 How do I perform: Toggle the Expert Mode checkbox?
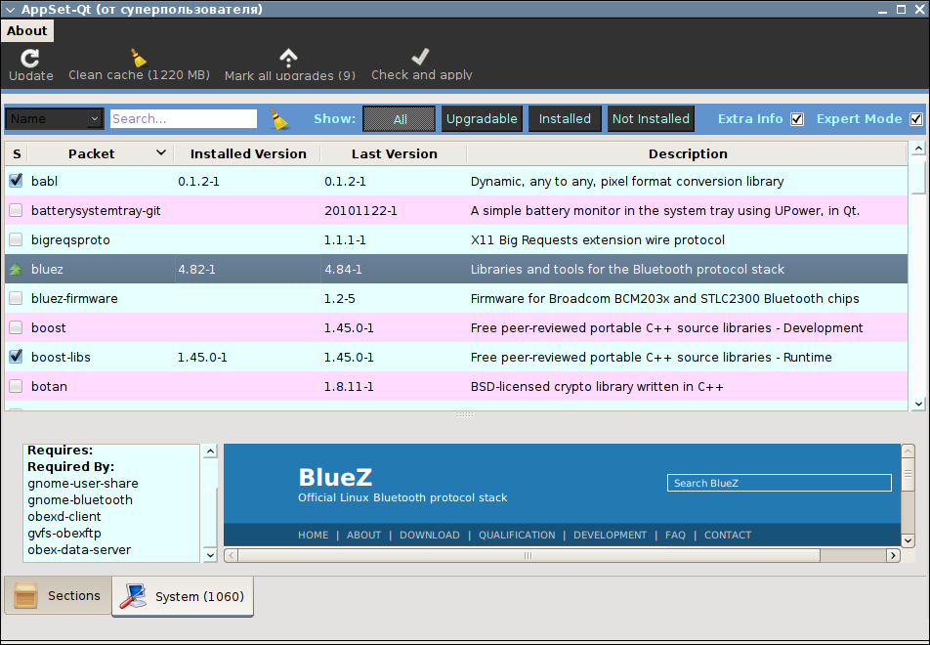click(916, 119)
